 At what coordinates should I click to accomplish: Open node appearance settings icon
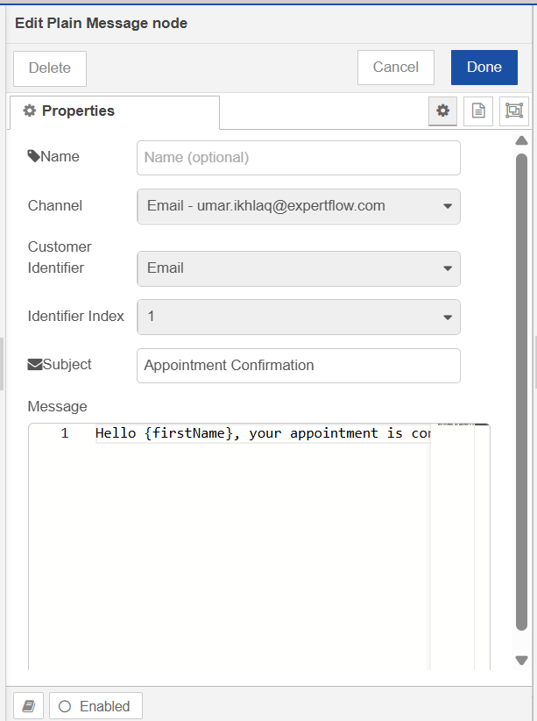[513, 111]
